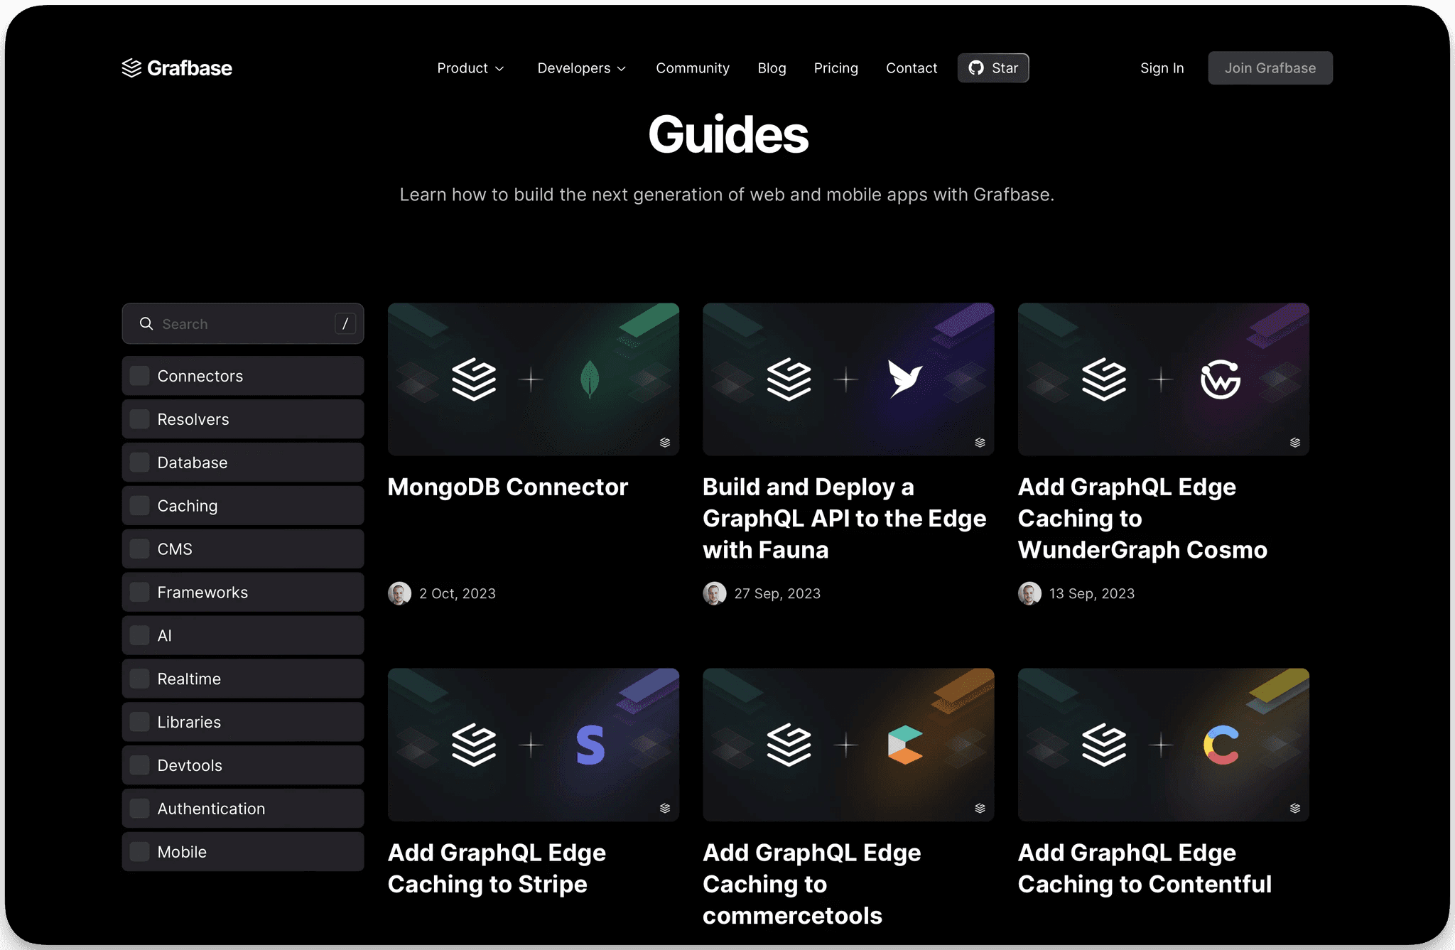Expand the Product dropdown menu
This screenshot has width=1455, height=950.
click(x=470, y=68)
